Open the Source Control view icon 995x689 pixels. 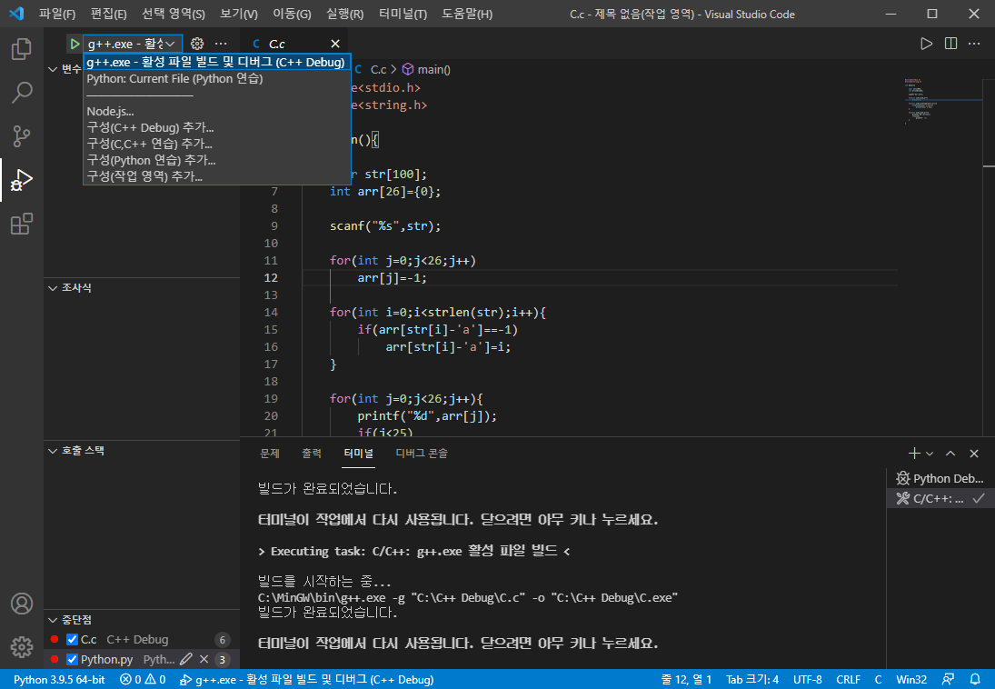(22, 136)
